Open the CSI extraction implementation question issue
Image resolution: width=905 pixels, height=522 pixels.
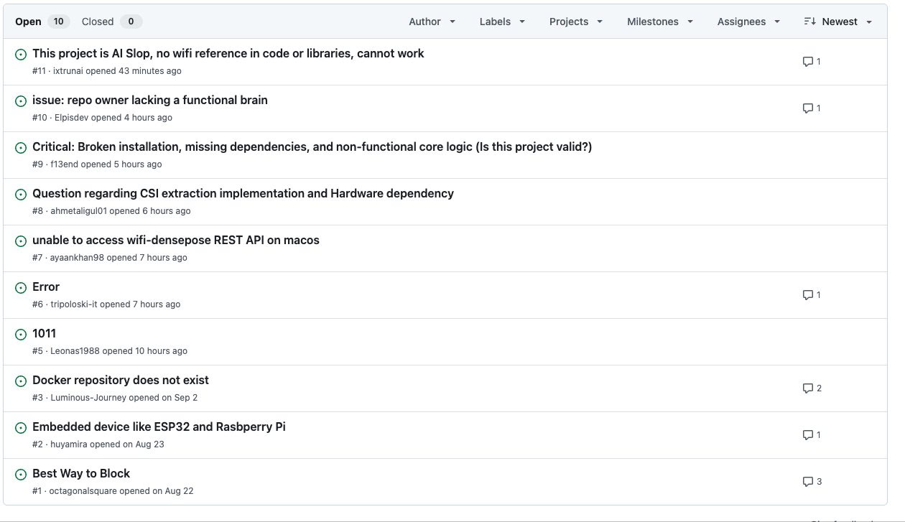[243, 193]
